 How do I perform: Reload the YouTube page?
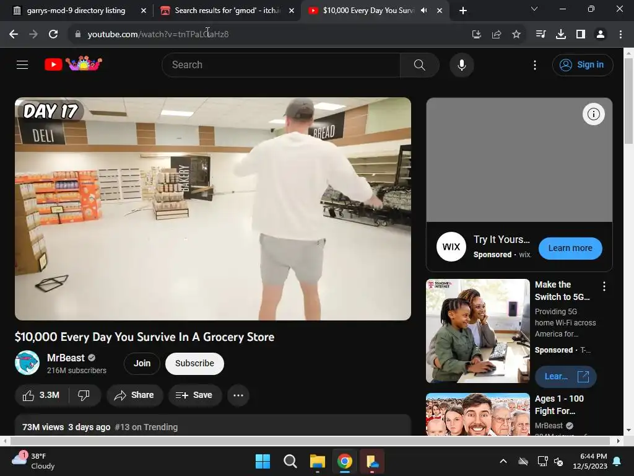pos(53,34)
